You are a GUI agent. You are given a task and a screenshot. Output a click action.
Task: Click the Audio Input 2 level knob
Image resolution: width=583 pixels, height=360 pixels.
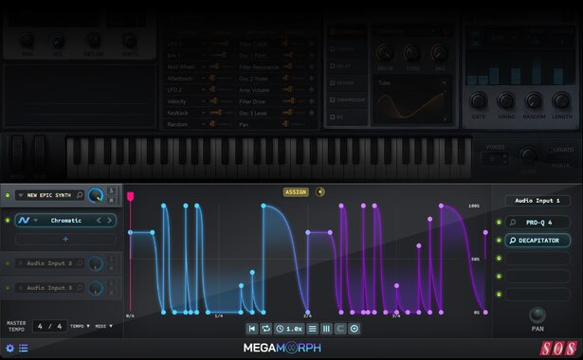click(96, 263)
